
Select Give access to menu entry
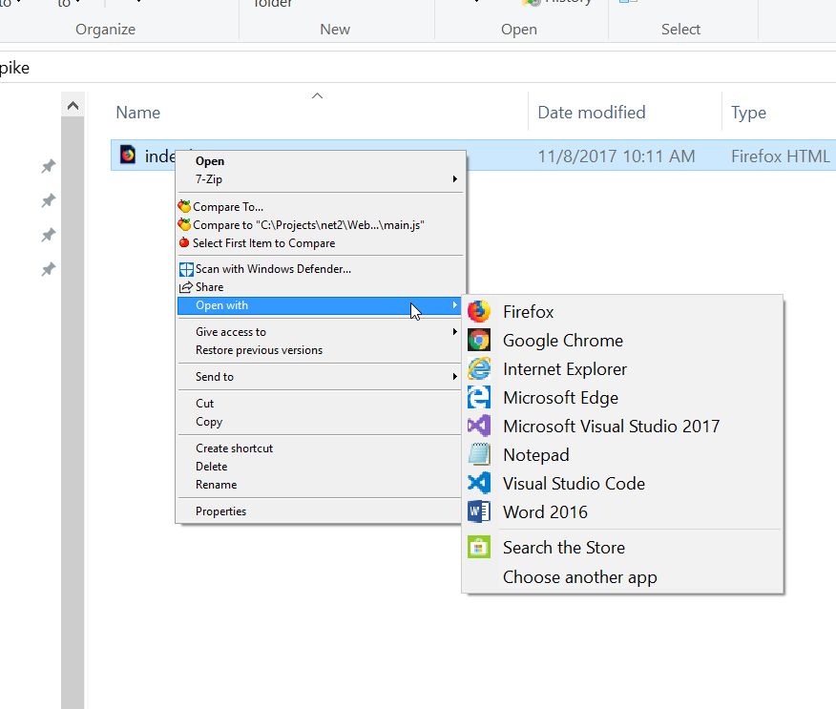pyautogui.click(x=320, y=331)
